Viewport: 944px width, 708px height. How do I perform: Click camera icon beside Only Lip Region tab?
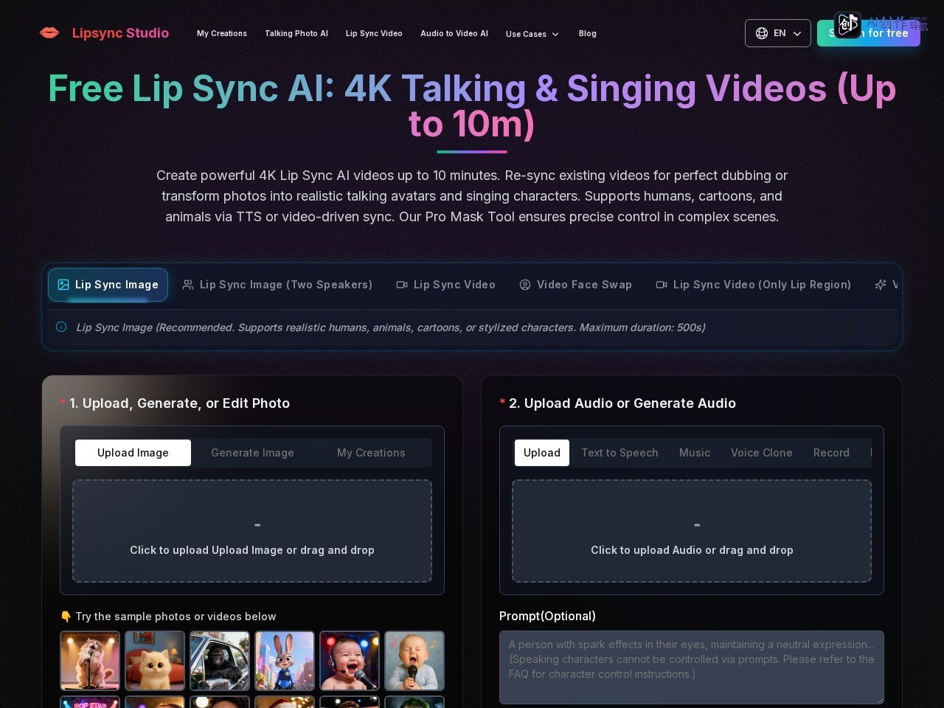point(662,285)
